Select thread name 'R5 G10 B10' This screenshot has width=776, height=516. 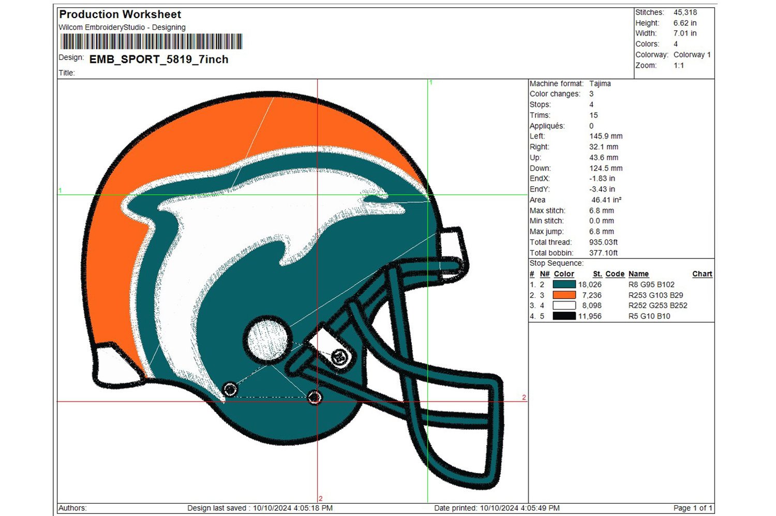click(649, 316)
